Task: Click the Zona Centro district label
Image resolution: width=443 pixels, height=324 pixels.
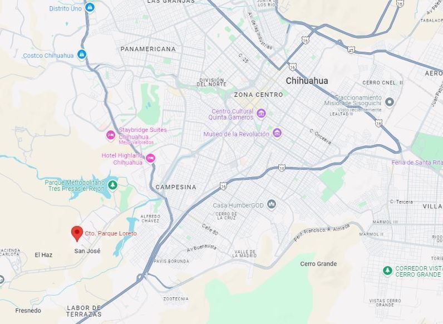Action: tap(259, 95)
